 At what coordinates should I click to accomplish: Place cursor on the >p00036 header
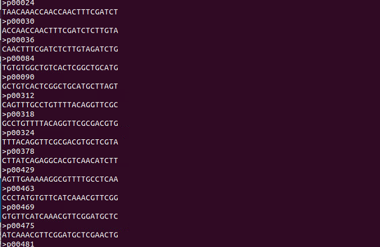point(18,40)
